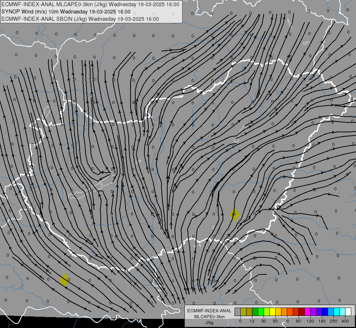Pick the cyan legend swatch after 250
The image size is (356, 328).
click(x=337, y=312)
